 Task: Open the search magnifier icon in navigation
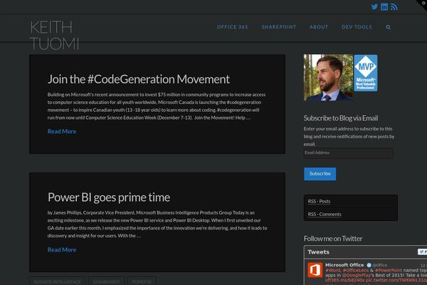(x=388, y=27)
